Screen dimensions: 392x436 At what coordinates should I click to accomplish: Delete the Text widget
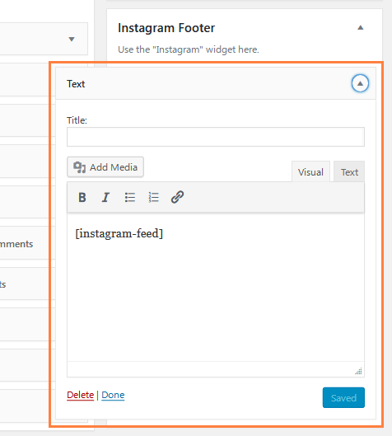pos(80,395)
